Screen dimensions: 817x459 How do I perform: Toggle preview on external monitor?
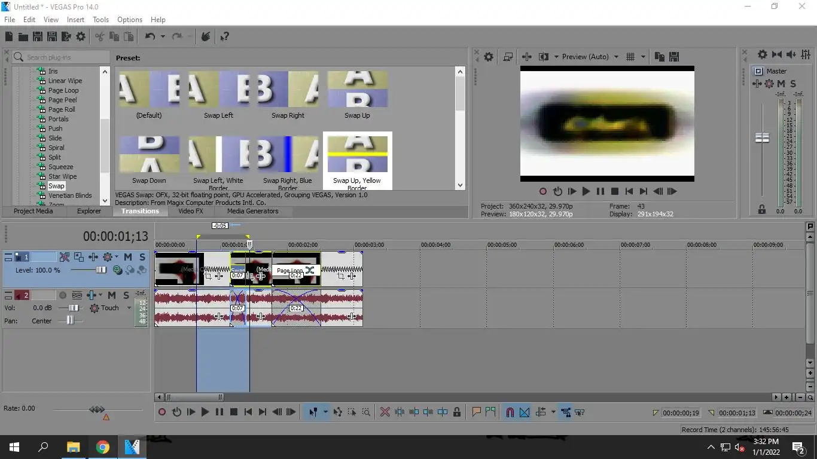(x=508, y=57)
